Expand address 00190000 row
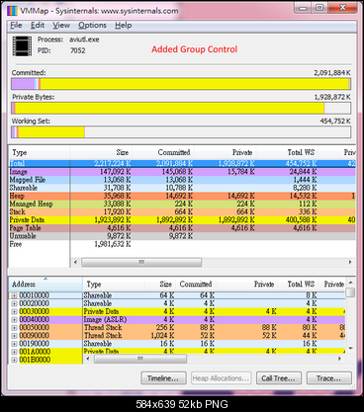 14,344
